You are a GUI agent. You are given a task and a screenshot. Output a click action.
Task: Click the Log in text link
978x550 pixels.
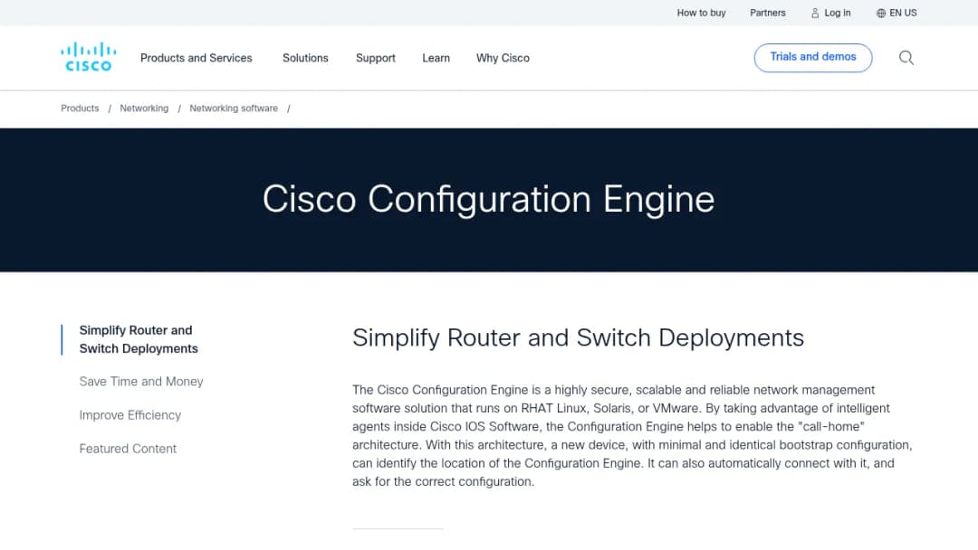click(x=837, y=13)
